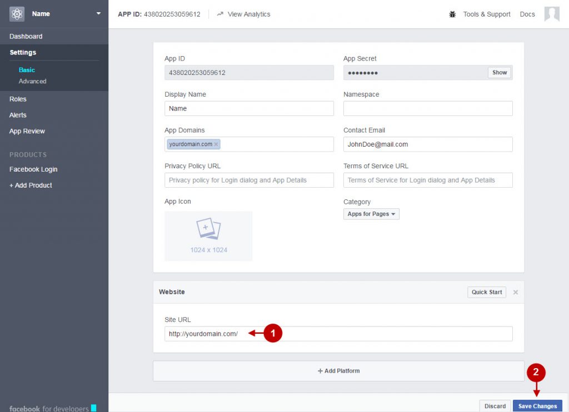Click + Add Platform
This screenshot has height=412, width=569.
coord(338,371)
